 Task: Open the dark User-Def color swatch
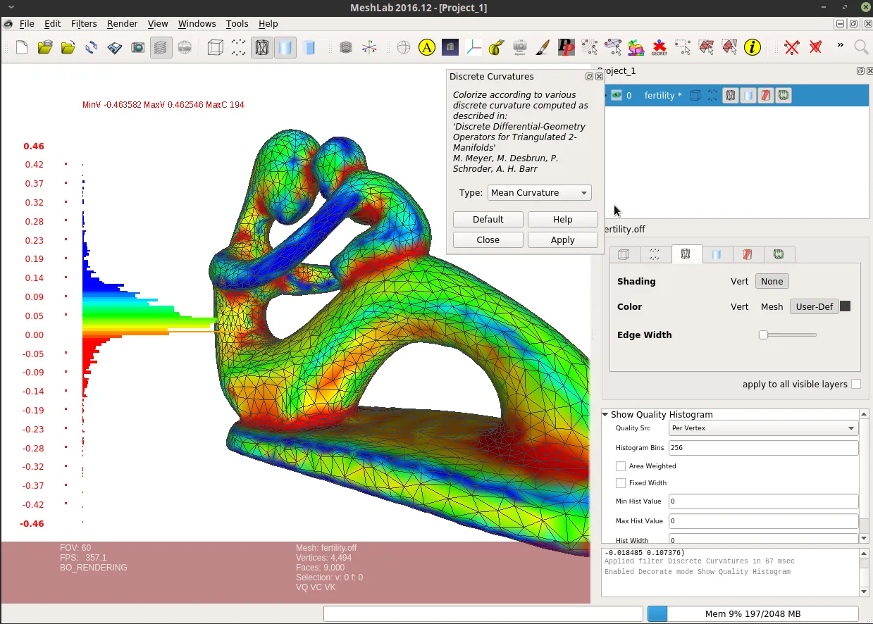(846, 306)
